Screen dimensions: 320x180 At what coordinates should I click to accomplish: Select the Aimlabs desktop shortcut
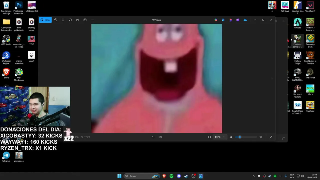tap(297, 23)
